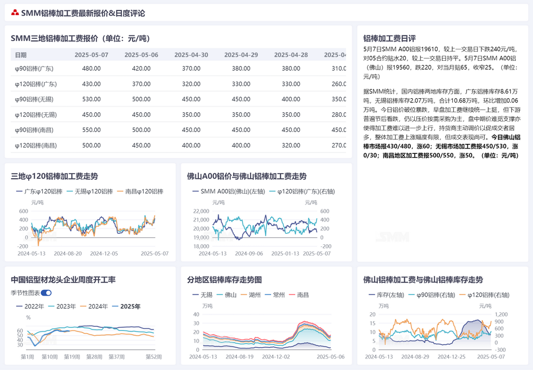Screen dimensions: 533x370
Task: Click the 第52周 axis label in 开工率 chart
Action: tap(154, 357)
